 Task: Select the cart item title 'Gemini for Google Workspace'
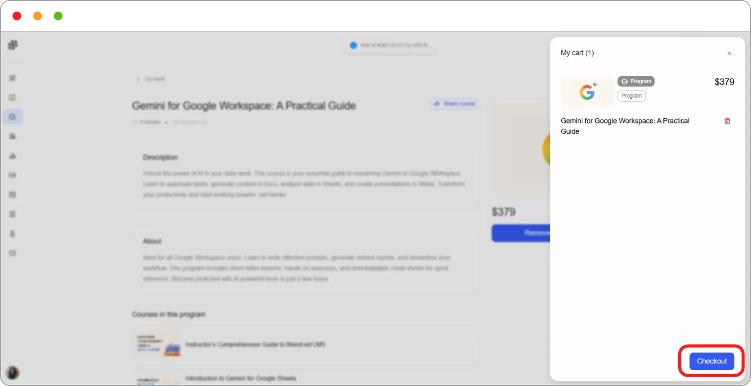(x=625, y=126)
